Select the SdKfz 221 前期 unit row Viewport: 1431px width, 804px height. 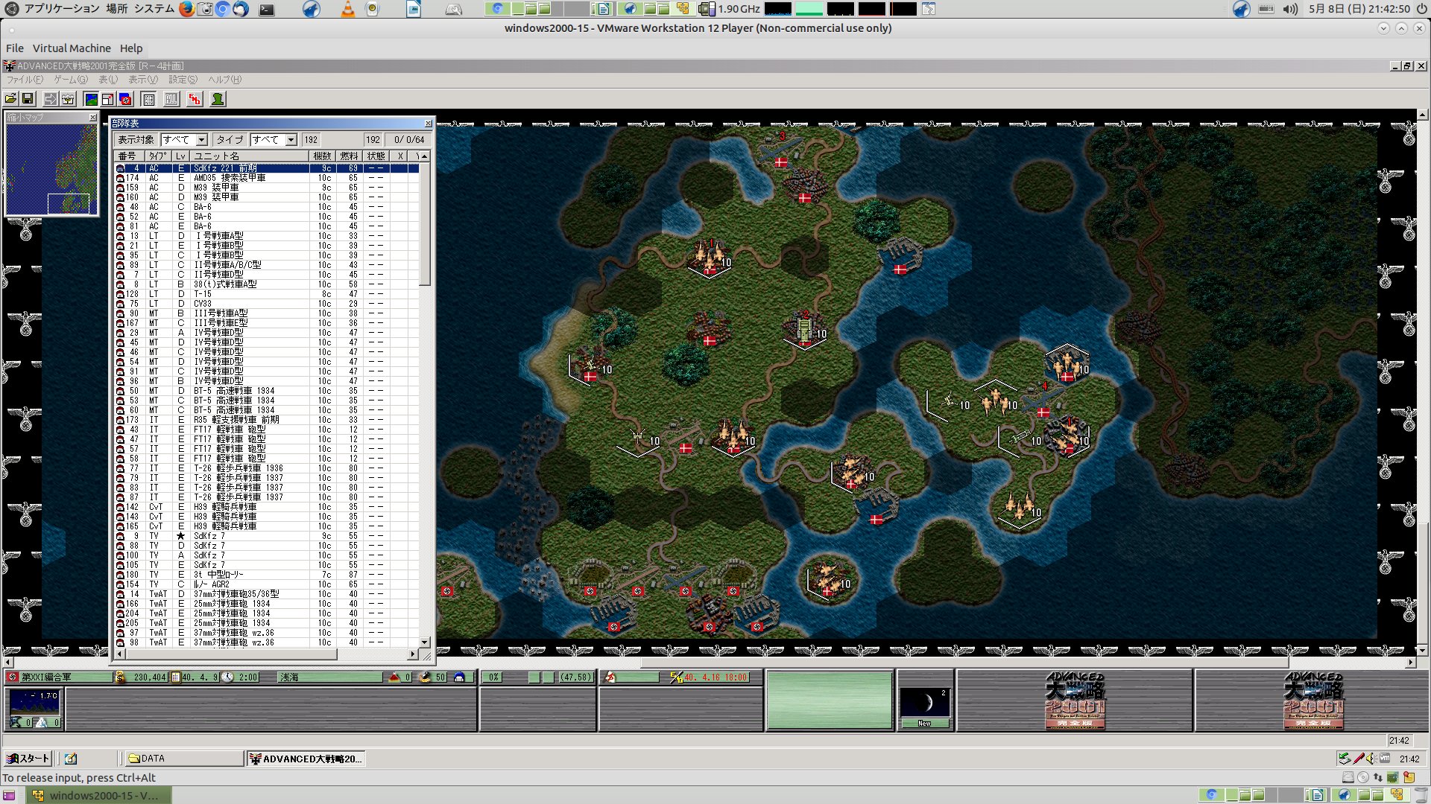point(266,168)
